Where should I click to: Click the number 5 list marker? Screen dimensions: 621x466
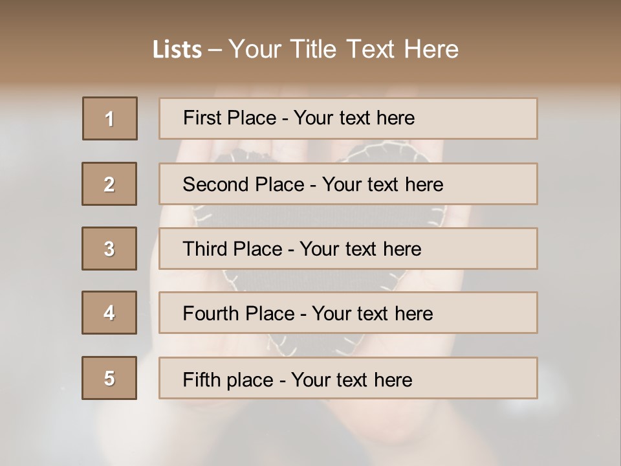(109, 378)
